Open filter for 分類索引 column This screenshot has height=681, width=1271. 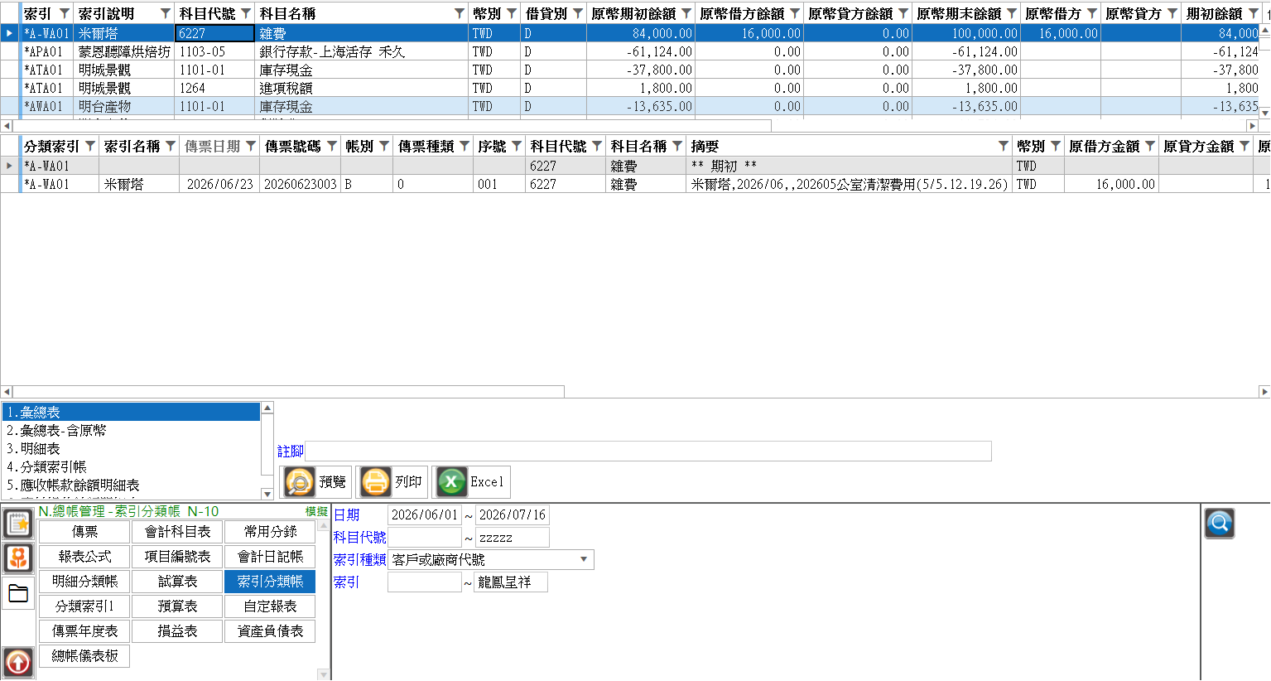(x=90, y=147)
